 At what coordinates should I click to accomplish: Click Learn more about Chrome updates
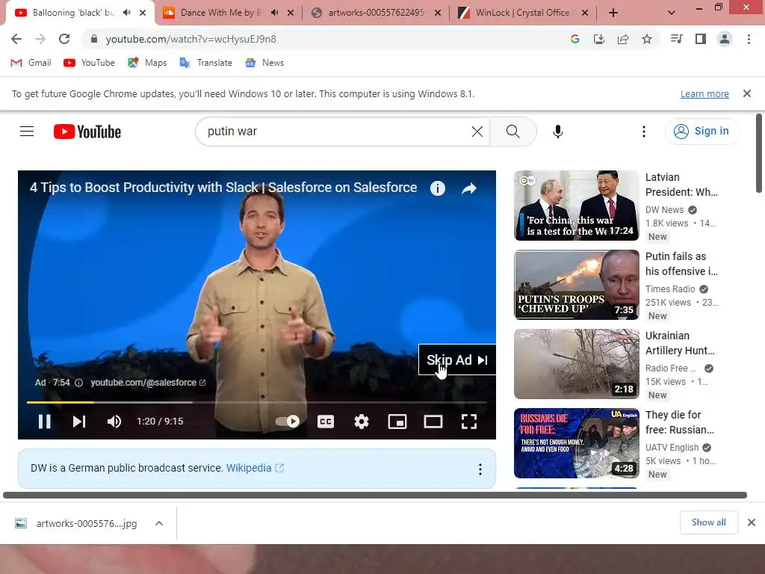click(704, 93)
